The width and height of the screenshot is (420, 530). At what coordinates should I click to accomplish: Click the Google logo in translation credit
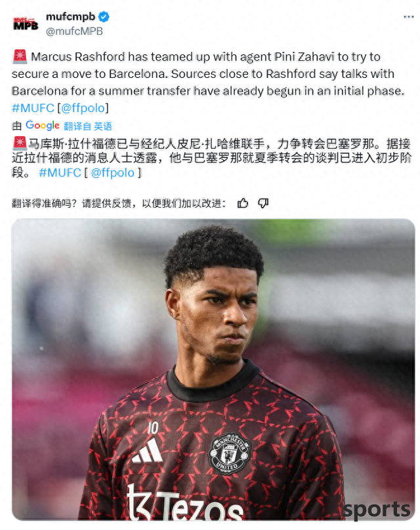tap(43, 125)
